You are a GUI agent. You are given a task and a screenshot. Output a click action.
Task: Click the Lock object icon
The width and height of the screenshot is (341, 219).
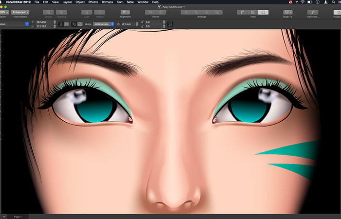[x=87, y=12]
